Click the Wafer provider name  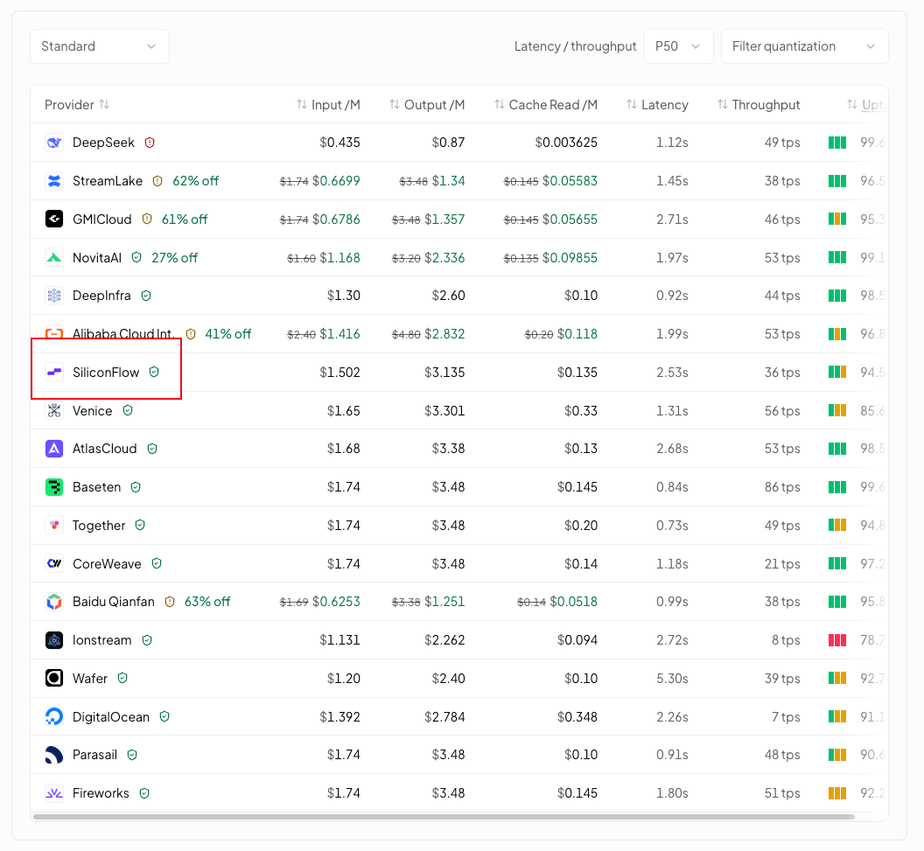[90, 679]
